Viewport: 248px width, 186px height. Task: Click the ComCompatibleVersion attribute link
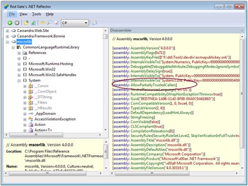[150, 103]
